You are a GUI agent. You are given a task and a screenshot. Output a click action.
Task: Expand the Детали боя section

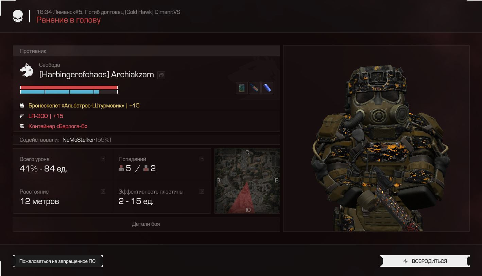(146, 224)
